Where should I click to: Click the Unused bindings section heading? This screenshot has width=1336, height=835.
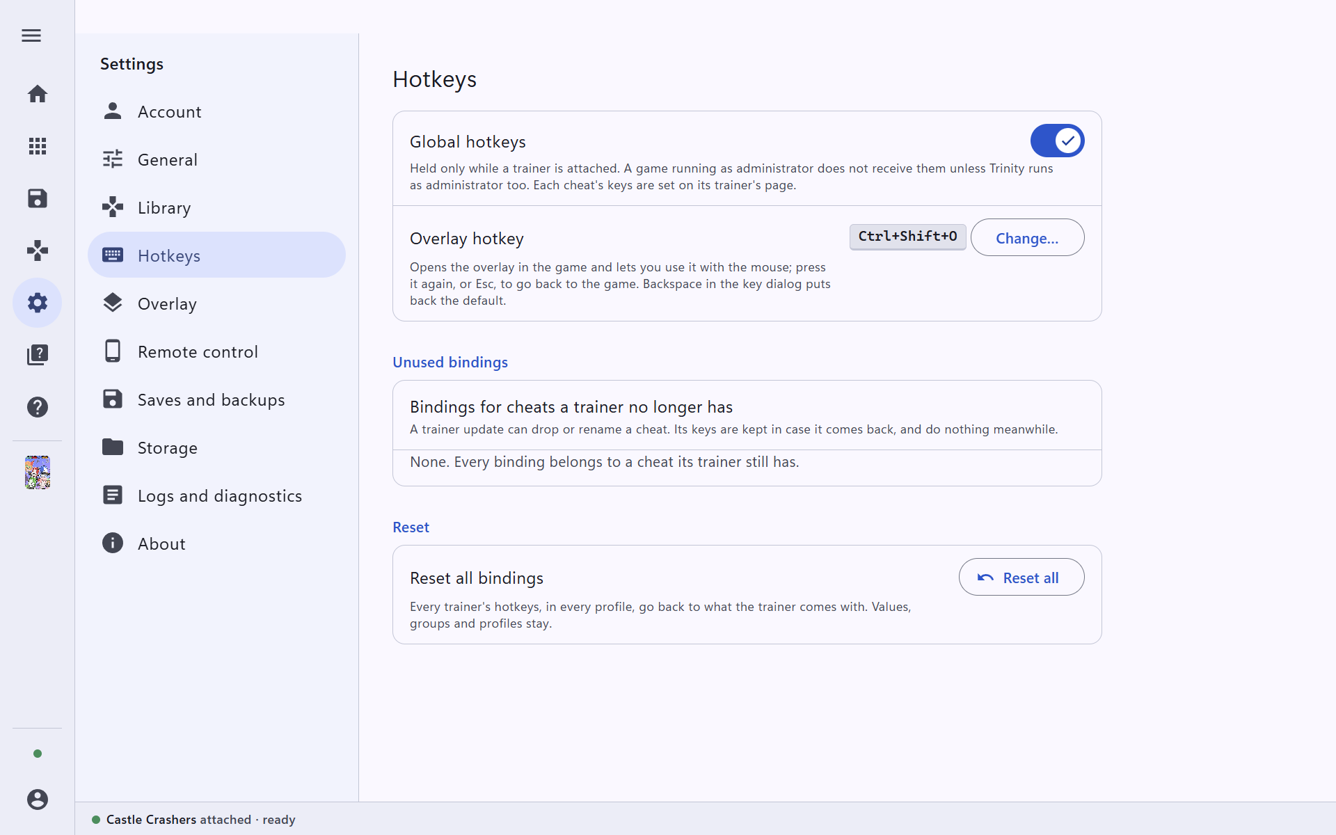(450, 363)
